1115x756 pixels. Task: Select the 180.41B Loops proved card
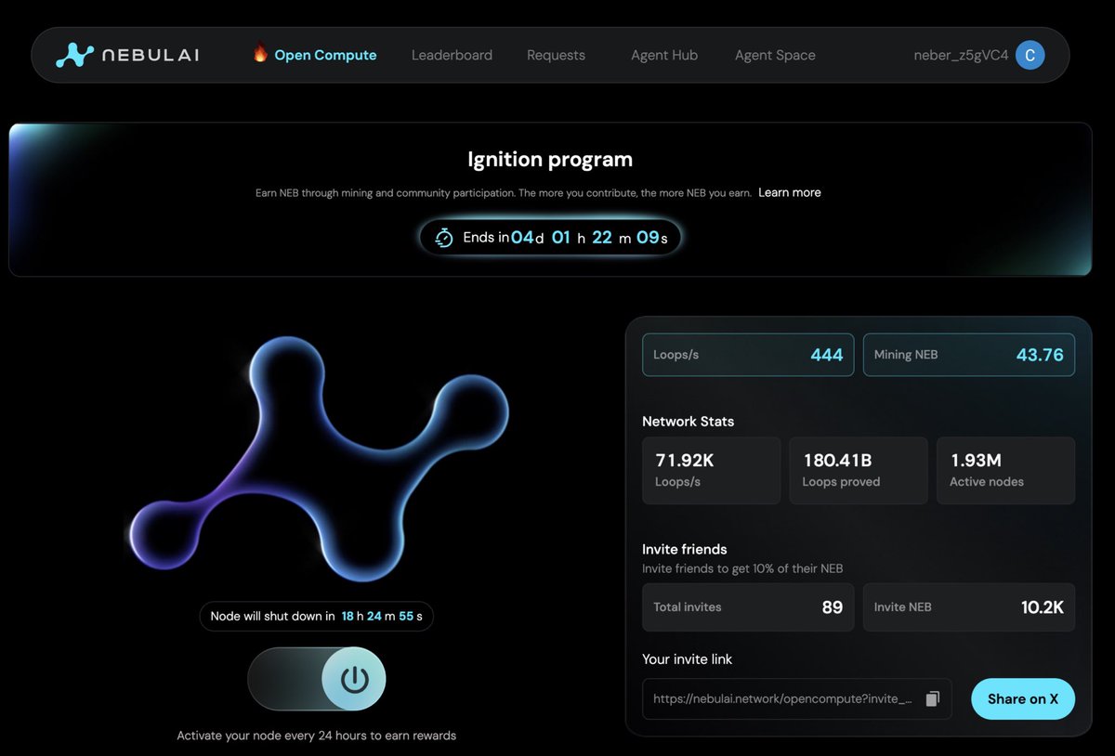tap(859, 471)
